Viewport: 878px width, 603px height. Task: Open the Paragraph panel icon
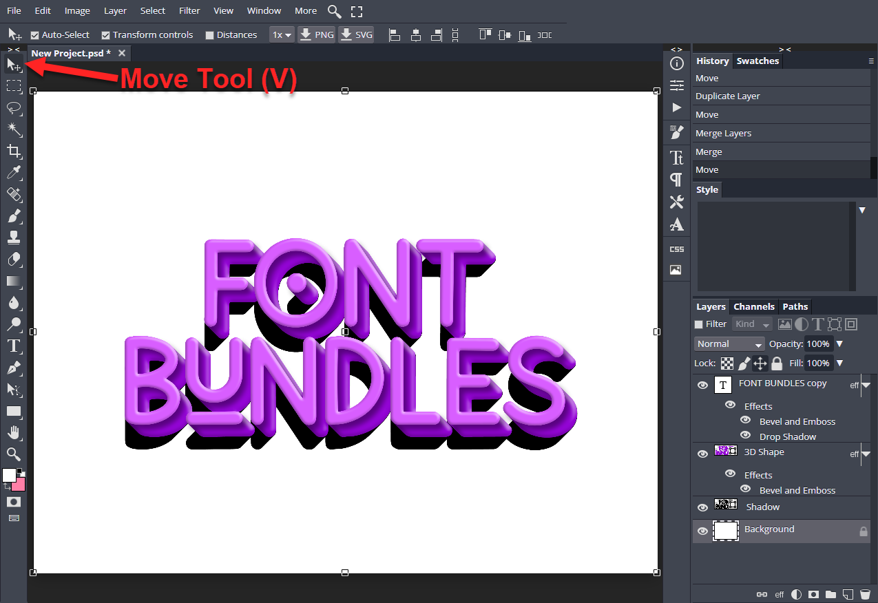[x=677, y=180]
